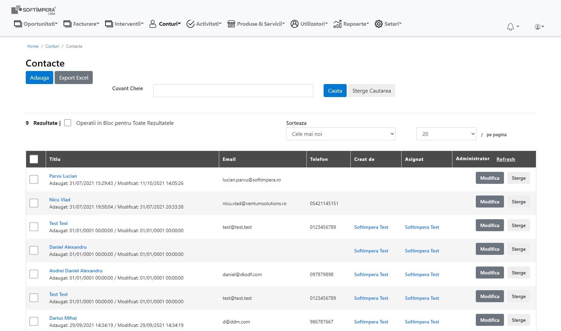Expand the Facturare menu
The image size is (561, 331).
pos(81,24)
